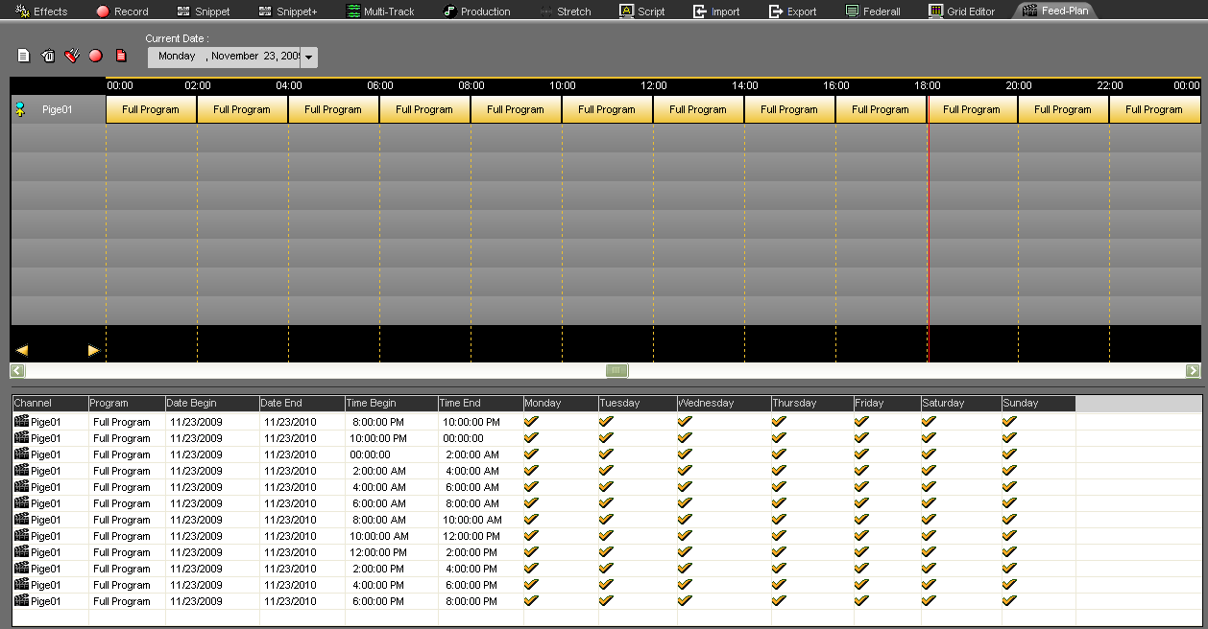Open the Grid Editor tab
Image resolution: width=1208 pixels, height=629 pixels.
click(961, 12)
